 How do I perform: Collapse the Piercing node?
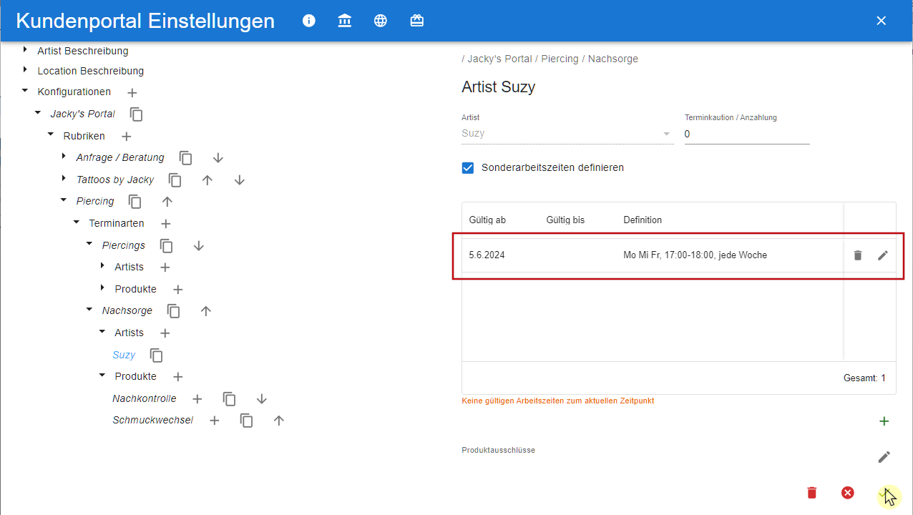coord(64,200)
